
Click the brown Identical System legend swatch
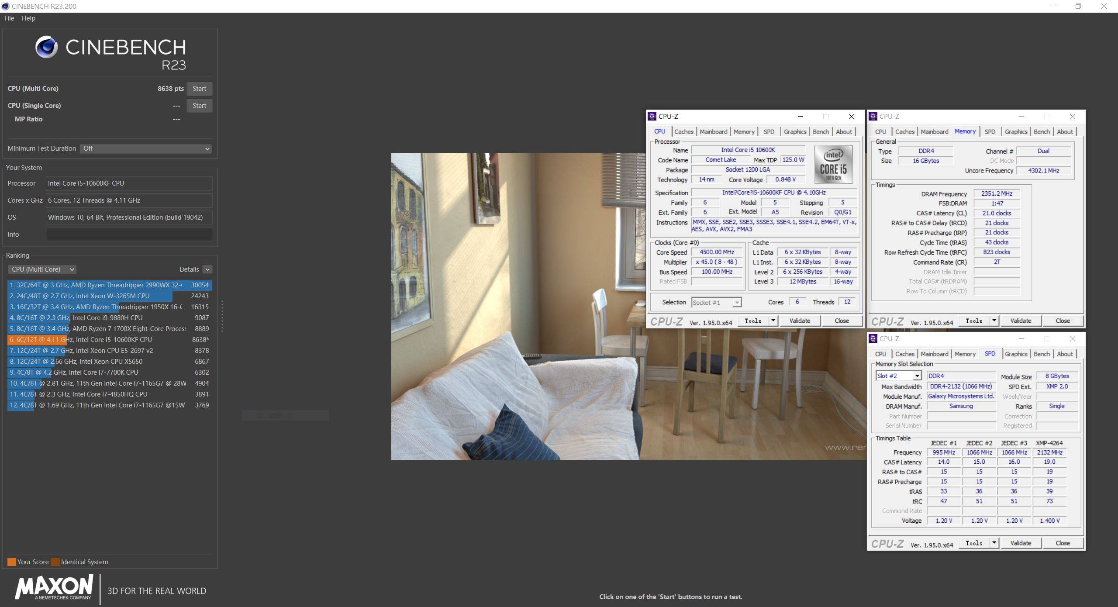[55, 562]
